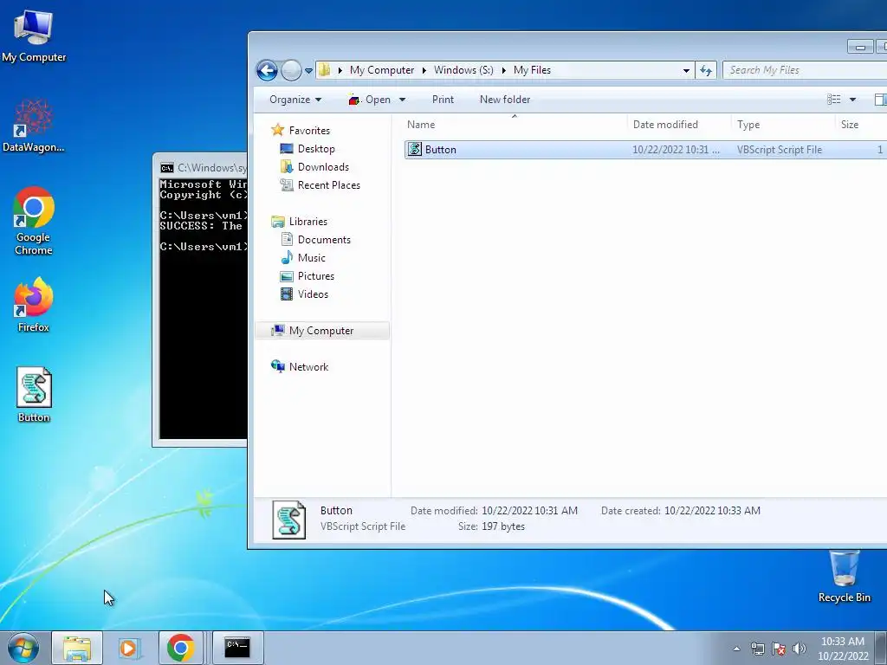This screenshot has width=887, height=665.
Task: Select Network in navigation pane
Action: 300,367
